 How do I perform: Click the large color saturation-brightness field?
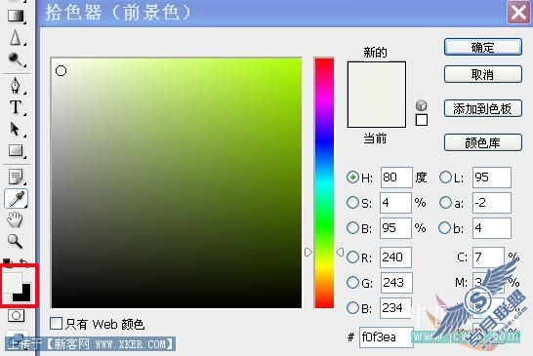pos(177,182)
